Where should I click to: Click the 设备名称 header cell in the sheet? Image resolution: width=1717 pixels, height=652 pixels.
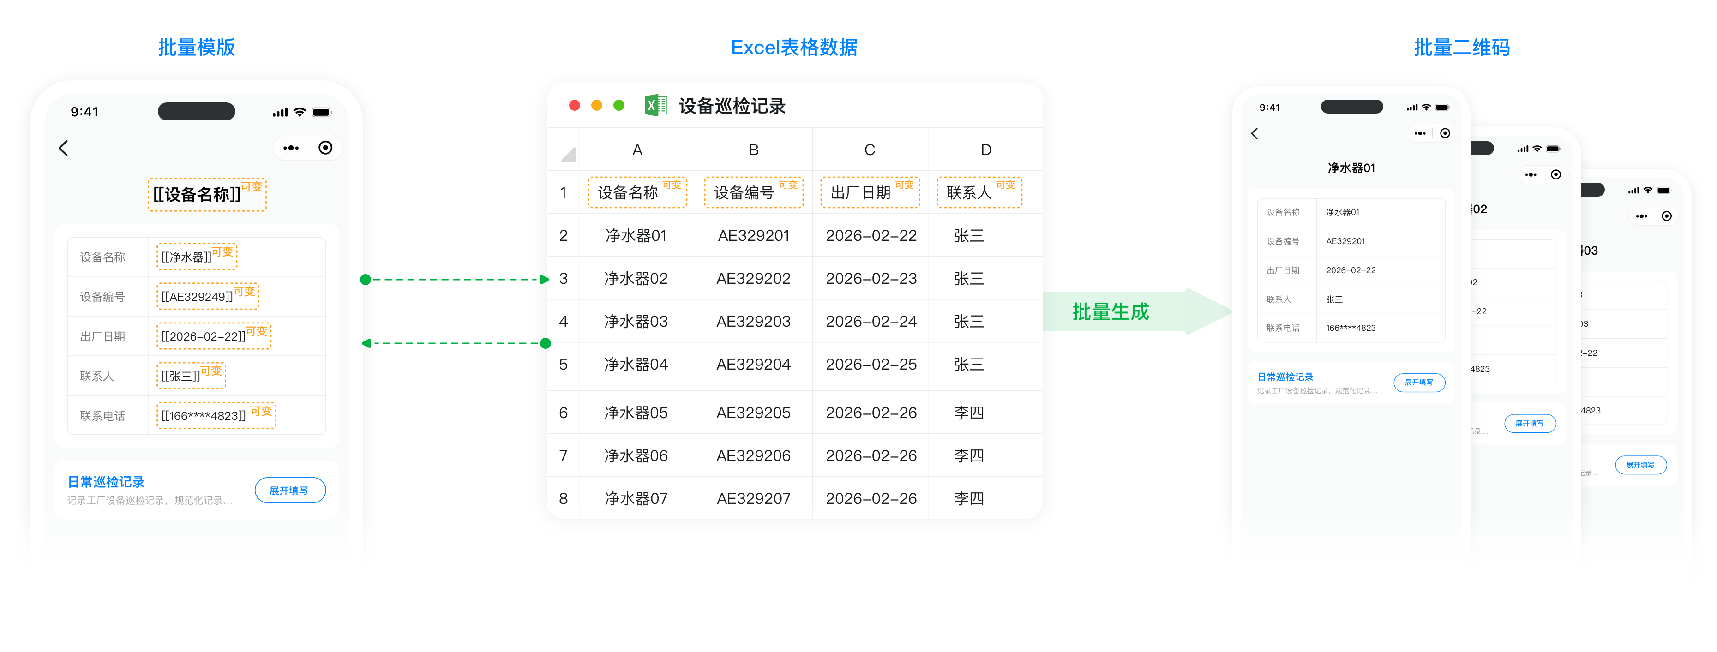click(x=637, y=192)
